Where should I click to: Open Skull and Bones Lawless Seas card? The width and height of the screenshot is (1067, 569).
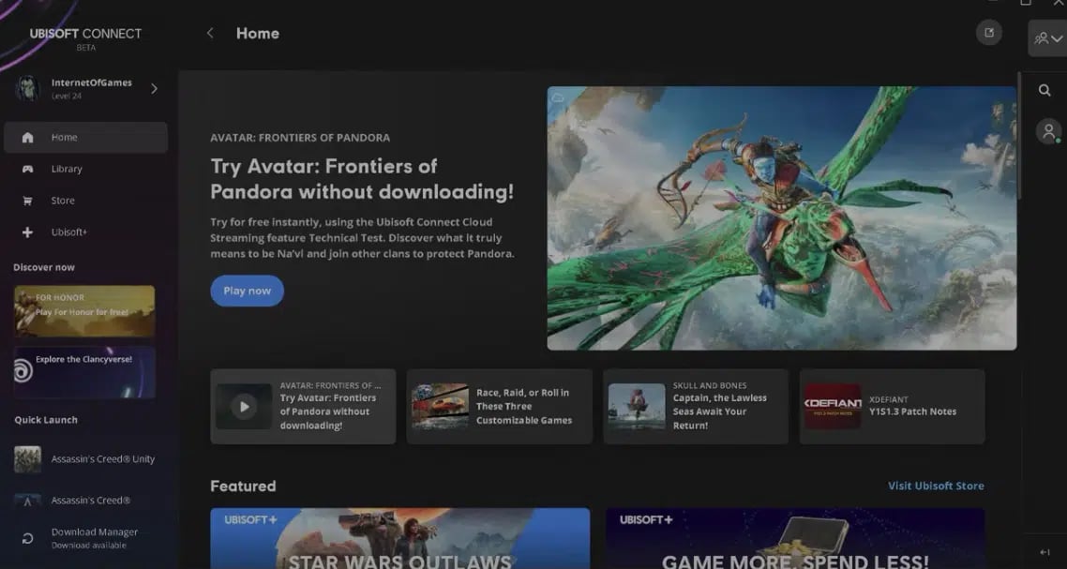click(696, 406)
